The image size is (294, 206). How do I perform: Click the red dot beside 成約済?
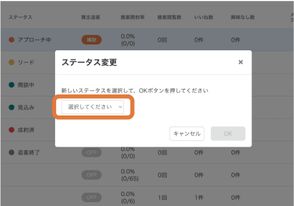[x=12, y=130]
